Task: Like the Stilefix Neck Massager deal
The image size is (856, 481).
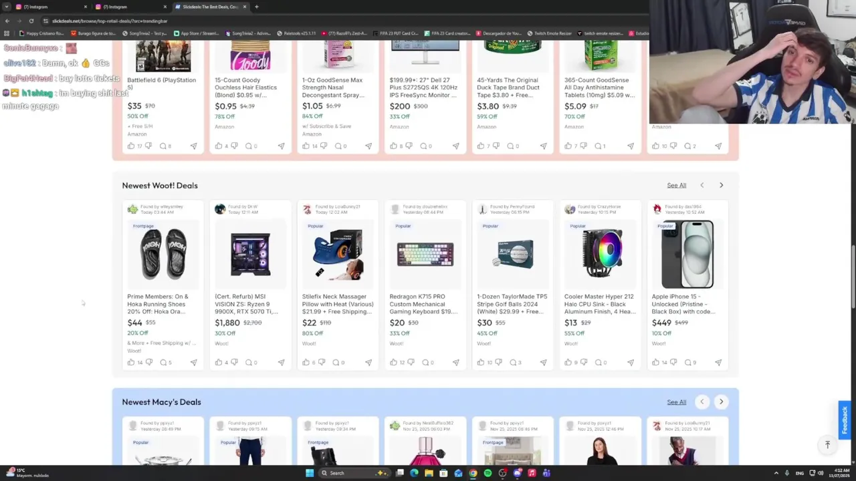Action: [306, 362]
